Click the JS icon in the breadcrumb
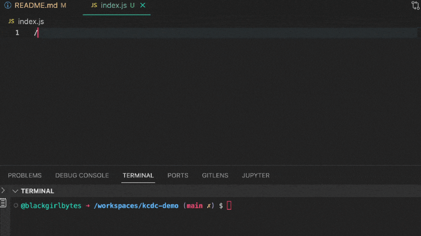 12,21
